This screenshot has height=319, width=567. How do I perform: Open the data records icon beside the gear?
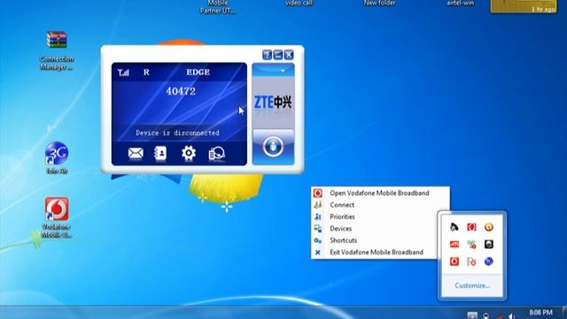tap(216, 153)
